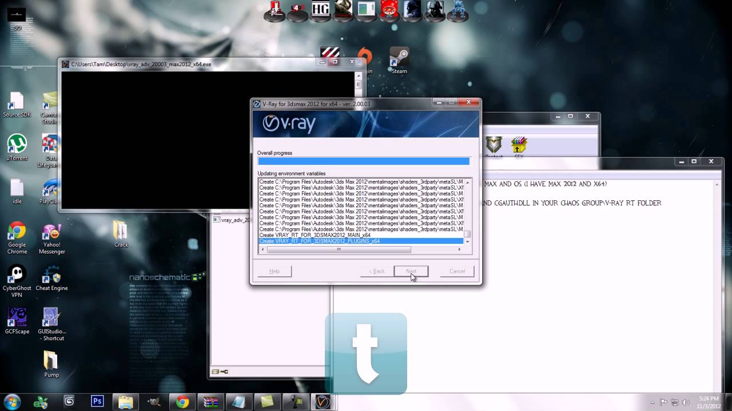The image size is (732, 411).
Task: Click the Help button in V-Ray installer
Action: pos(274,271)
